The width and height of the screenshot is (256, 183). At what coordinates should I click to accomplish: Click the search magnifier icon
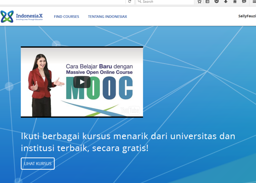tap(139, 2)
